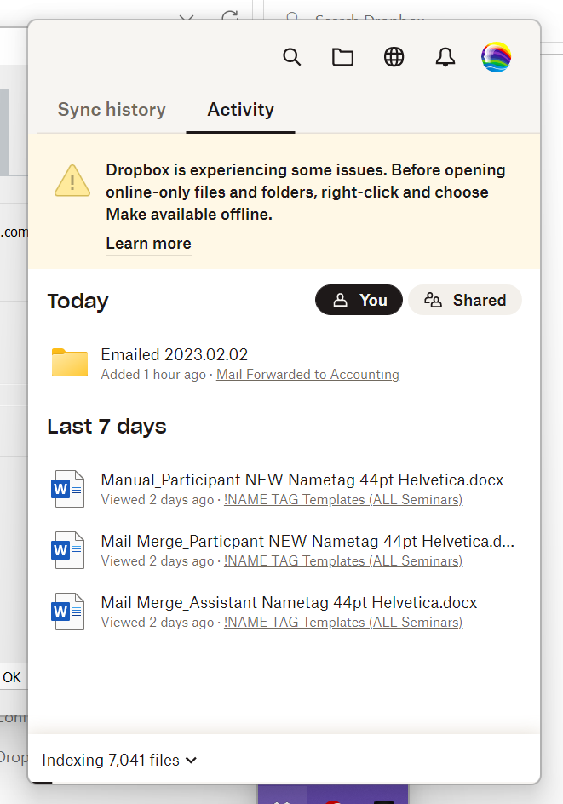Image resolution: width=563 pixels, height=804 pixels.
Task: Open the Dropbox search icon
Action: [x=292, y=57]
